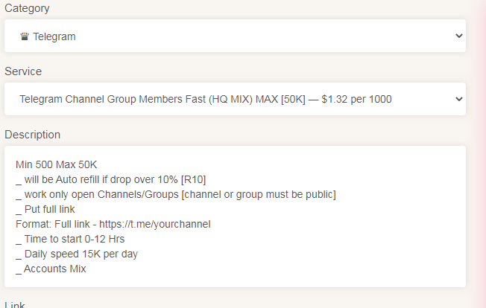This screenshot has width=486, height=308.
Task: Click the Description field label
Action: click(x=33, y=135)
